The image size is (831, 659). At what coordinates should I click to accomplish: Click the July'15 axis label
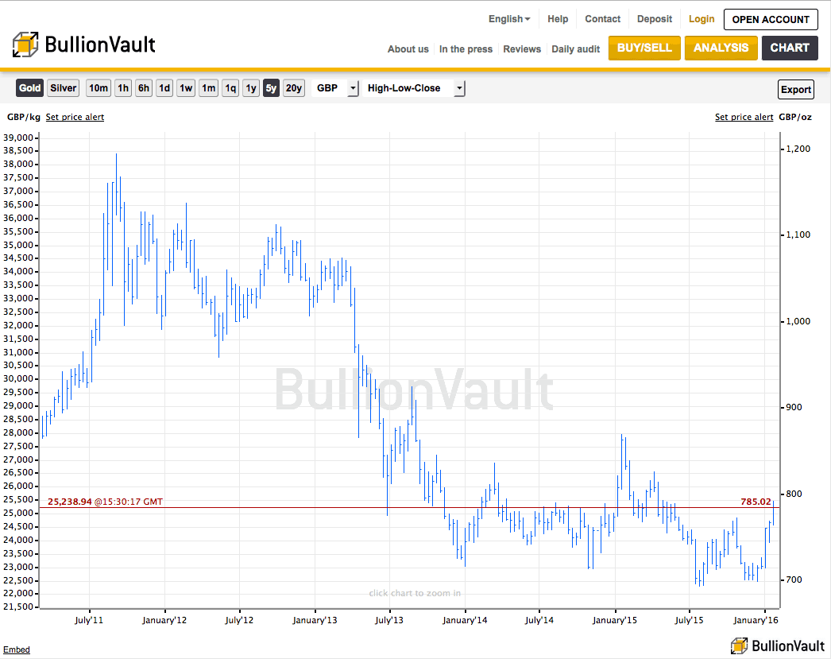point(689,620)
